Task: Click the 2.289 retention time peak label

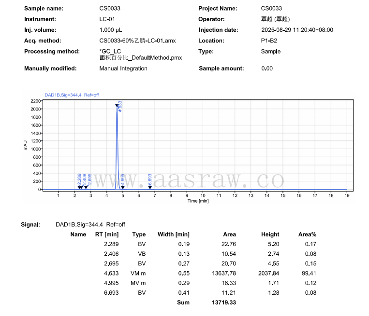Action: point(79,179)
